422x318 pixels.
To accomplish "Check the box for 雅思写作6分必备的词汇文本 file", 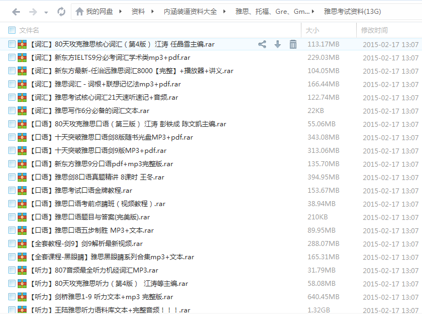I will pyautogui.click(x=12, y=110).
